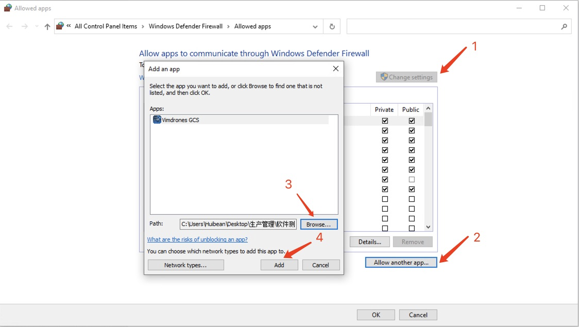Click the Path text field

[238, 224]
